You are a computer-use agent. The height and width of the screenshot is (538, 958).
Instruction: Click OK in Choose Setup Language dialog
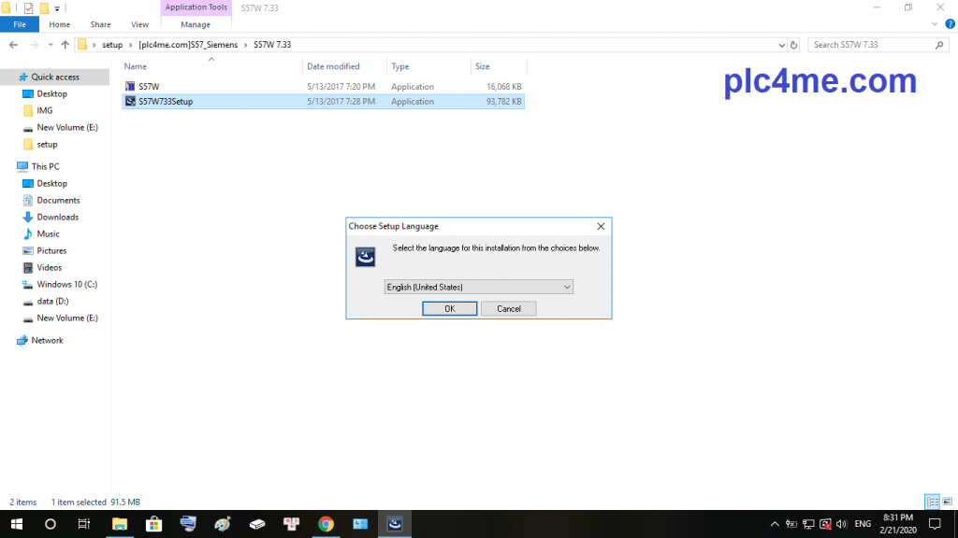click(x=449, y=308)
